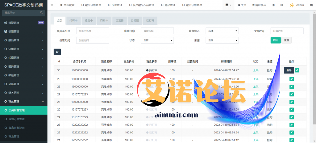
Task: Focus the 盲盒名称 input field
Action: [157, 31]
